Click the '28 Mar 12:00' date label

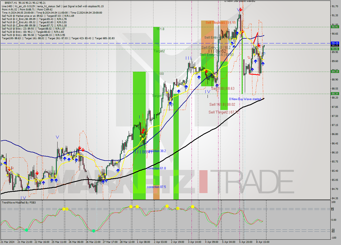(127, 242)
